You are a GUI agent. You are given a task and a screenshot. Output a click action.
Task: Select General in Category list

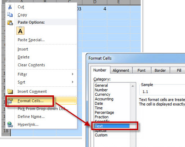[101, 85]
